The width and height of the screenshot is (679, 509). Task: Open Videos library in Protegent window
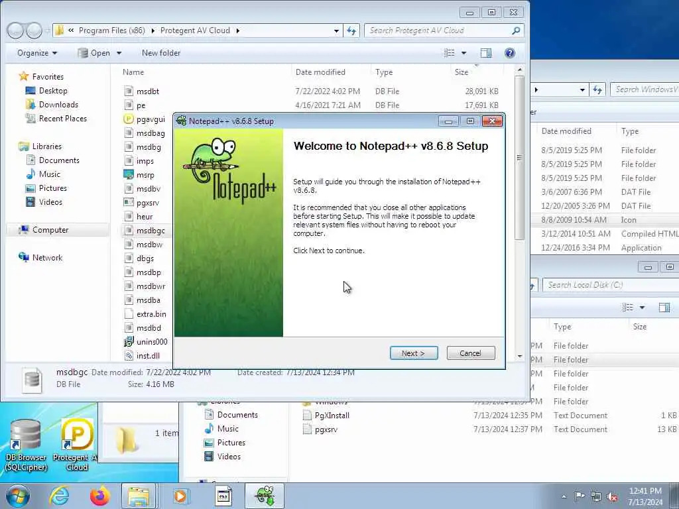50,201
